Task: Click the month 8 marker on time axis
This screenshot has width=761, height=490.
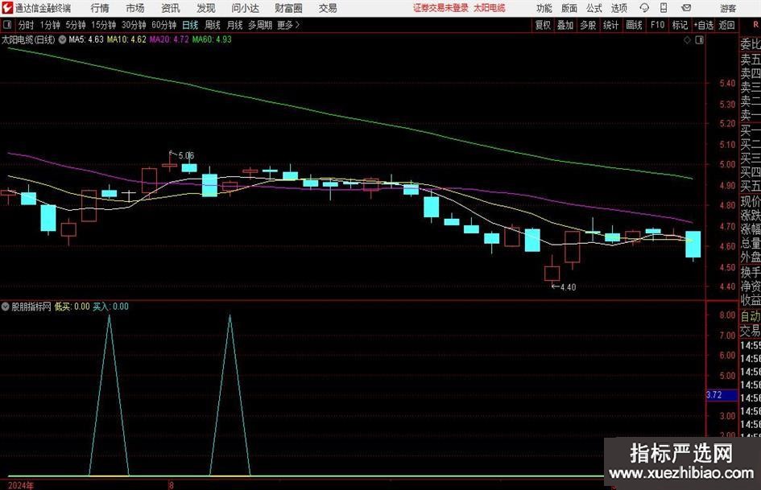Action: [x=171, y=486]
